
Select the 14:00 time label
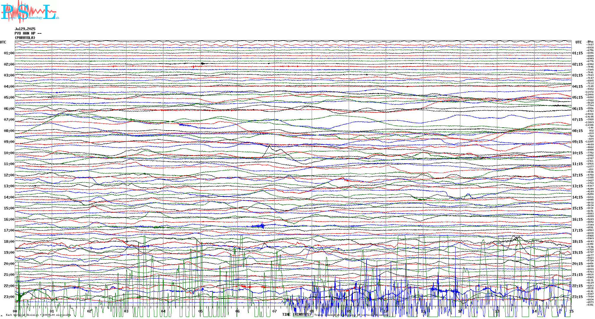(x=9, y=197)
